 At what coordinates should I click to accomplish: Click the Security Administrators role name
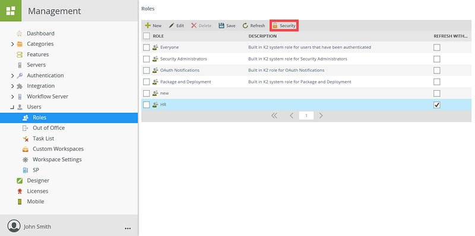point(183,59)
